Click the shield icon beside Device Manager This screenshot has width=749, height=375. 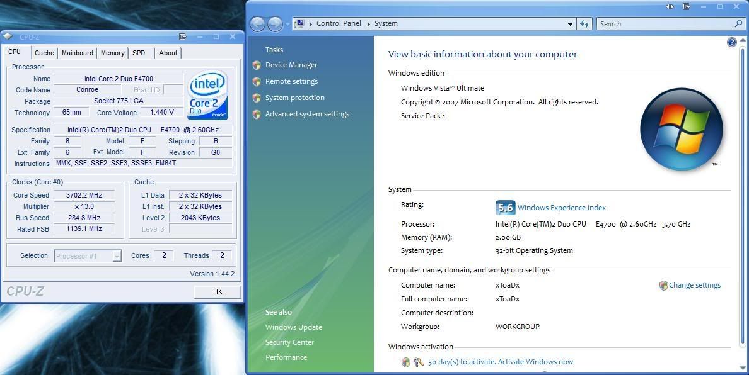pyautogui.click(x=257, y=65)
